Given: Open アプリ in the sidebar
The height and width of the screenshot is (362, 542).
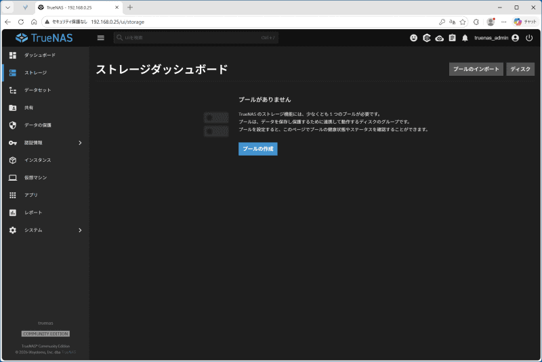Looking at the screenshot, I should (x=45, y=196).
